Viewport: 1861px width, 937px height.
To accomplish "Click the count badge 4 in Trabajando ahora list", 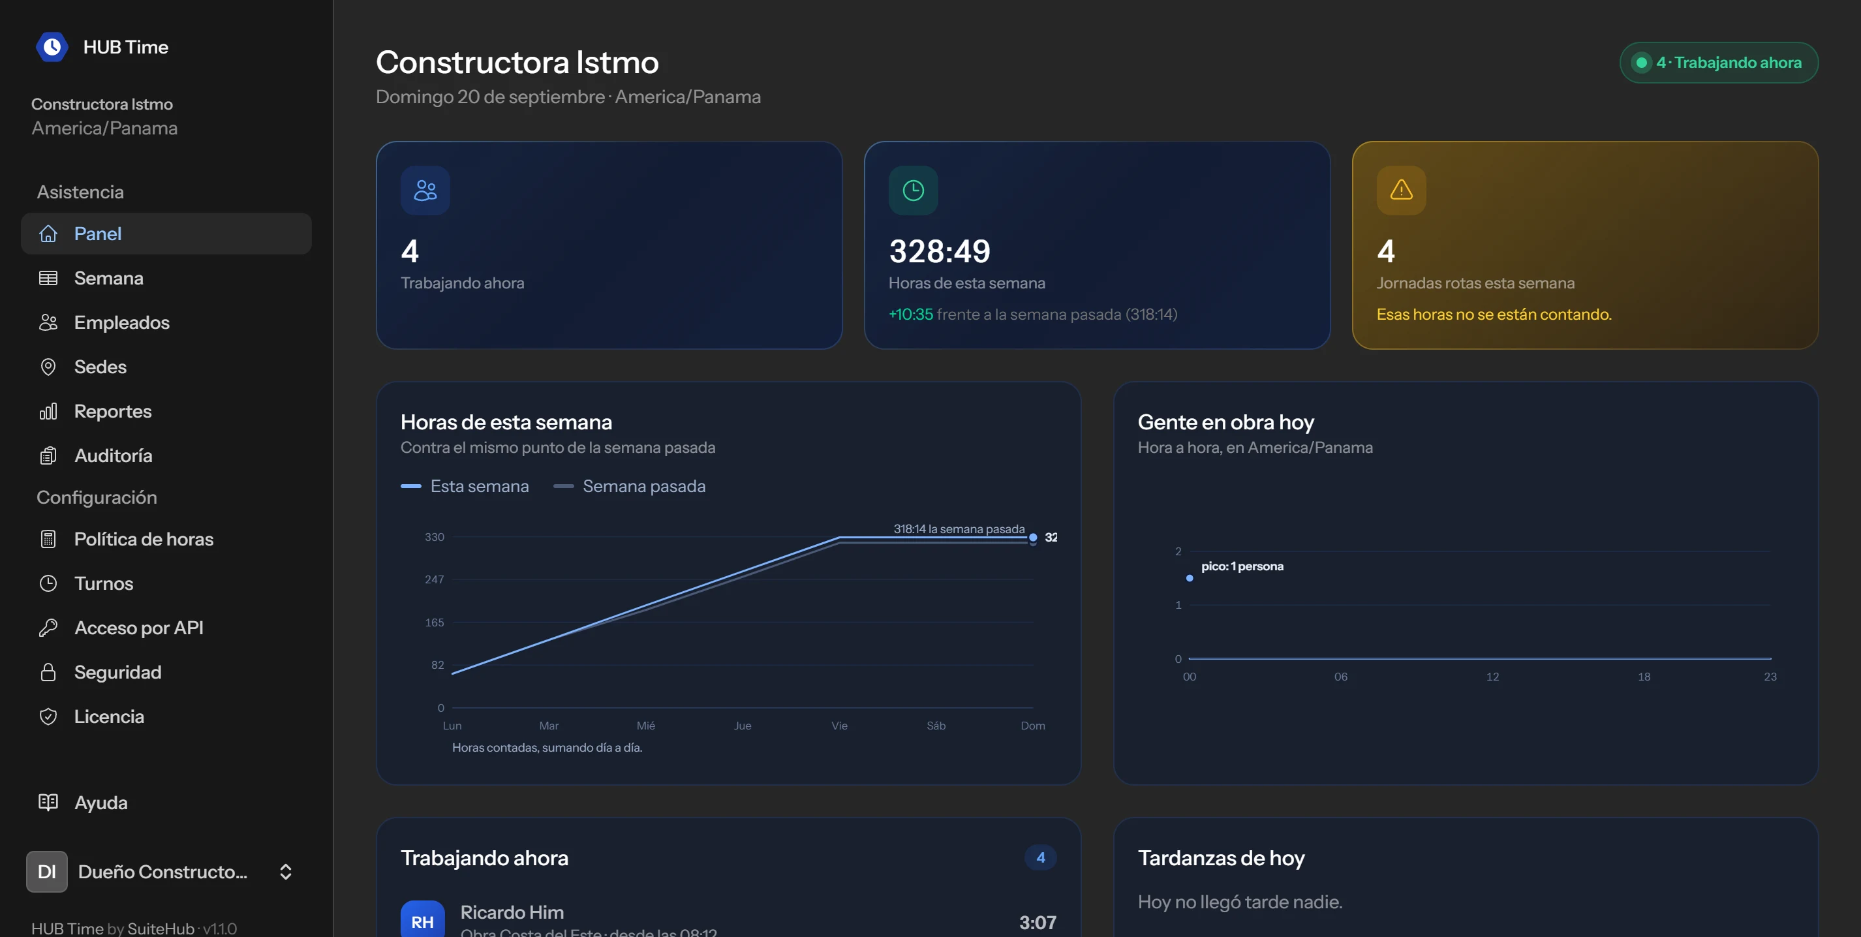I will (x=1040, y=857).
